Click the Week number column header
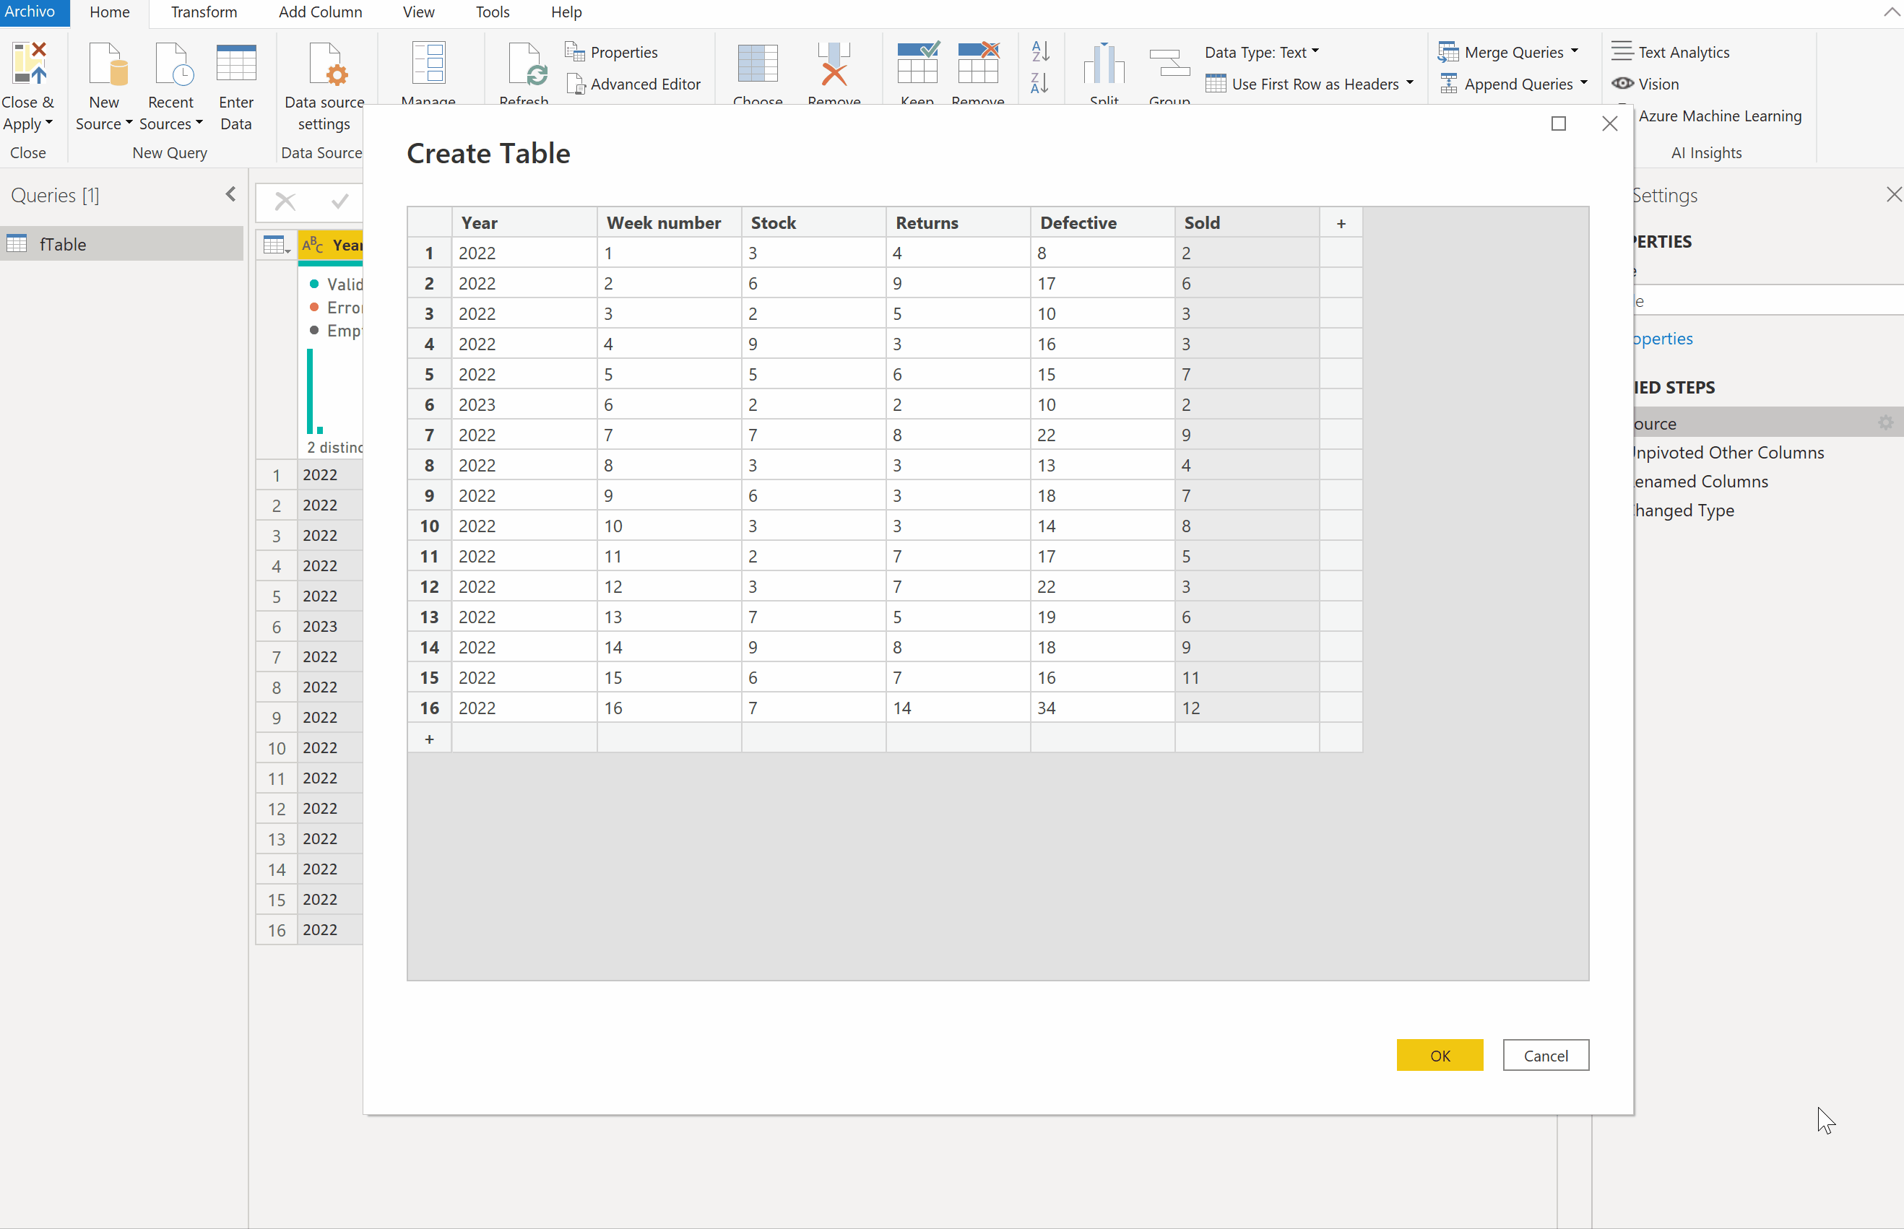 coord(669,222)
